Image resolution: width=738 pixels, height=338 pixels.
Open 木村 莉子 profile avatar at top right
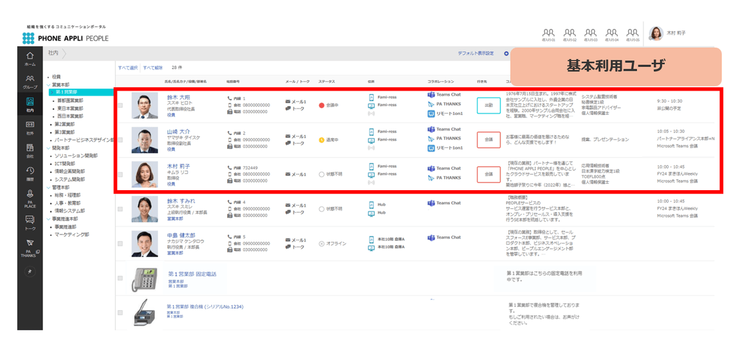tap(656, 33)
